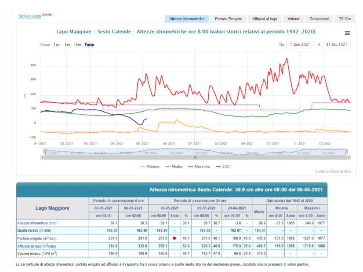Click the '332.6' value in Afflusso al lago row

tap(142, 246)
